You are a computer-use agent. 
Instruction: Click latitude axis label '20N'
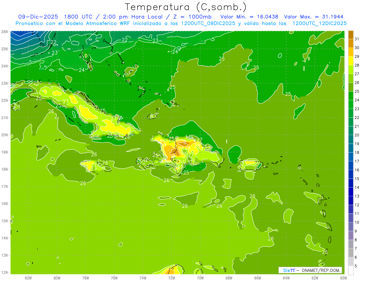pos(4,135)
